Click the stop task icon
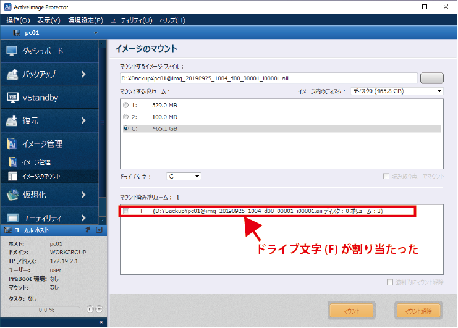The width and height of the screenshot is (458, 328). click(x=98, y=308)
